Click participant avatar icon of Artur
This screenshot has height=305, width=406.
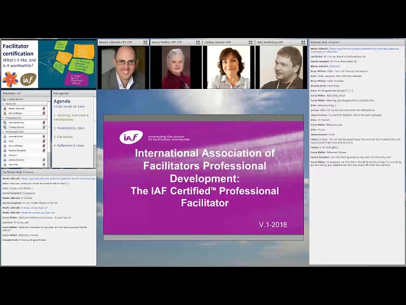(x=4, y=141)
